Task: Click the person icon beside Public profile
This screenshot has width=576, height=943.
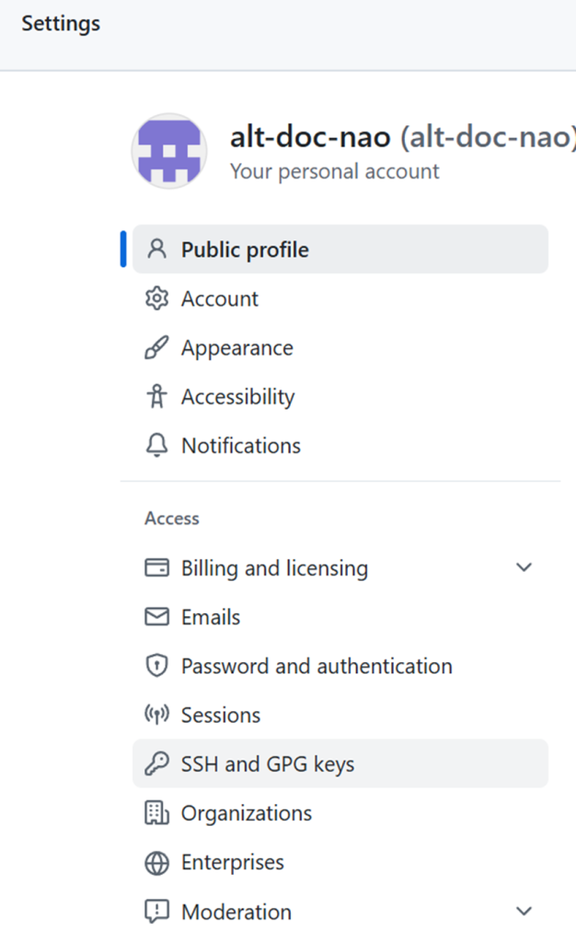Action: (x=156, y=249)
